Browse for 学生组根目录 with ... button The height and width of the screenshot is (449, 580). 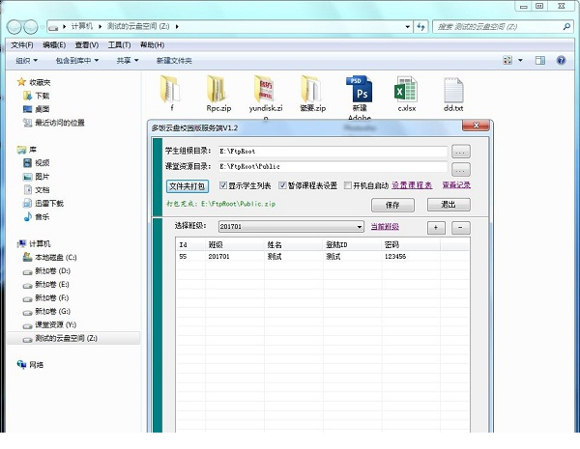pyautogui.click(x=460, y=152)
